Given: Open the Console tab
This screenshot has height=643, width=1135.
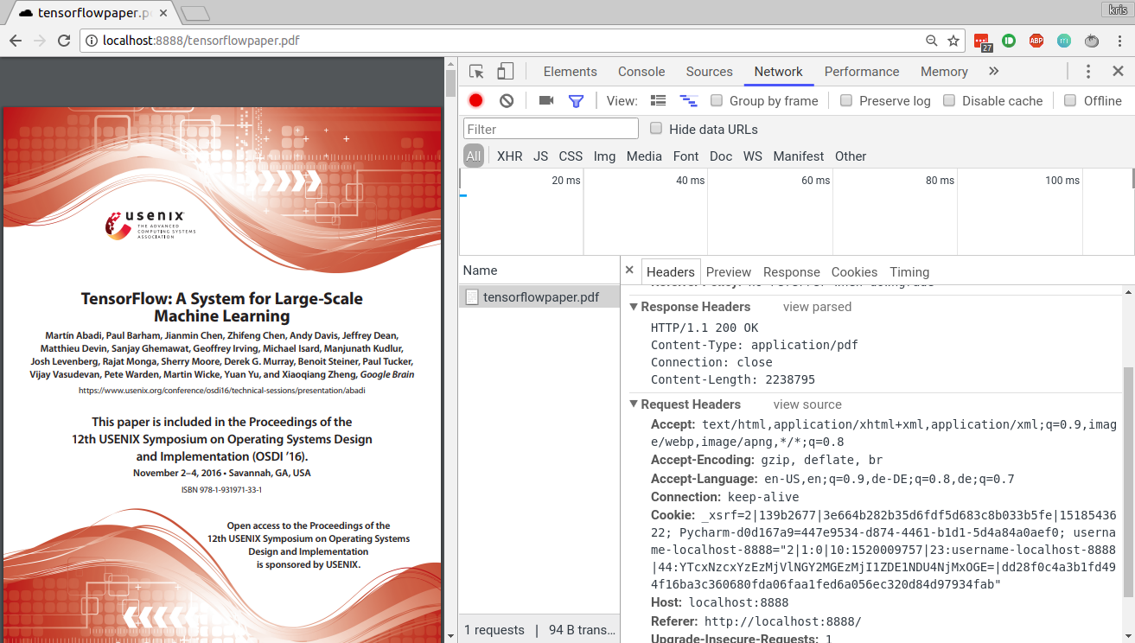Looking at the screenshot, I should [x=641, y=72].
